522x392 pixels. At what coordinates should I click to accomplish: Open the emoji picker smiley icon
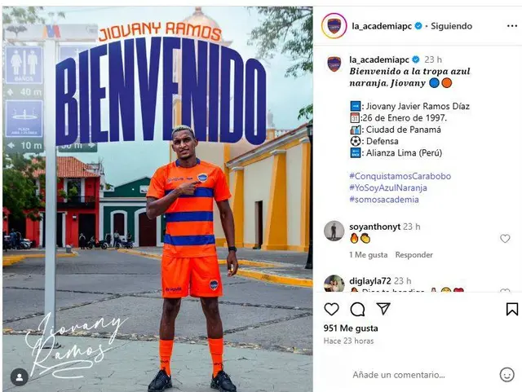507,375
